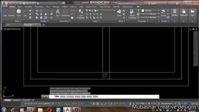Click the Insert block icon
This screenshot has height=112, width=199.
(119, 13)
